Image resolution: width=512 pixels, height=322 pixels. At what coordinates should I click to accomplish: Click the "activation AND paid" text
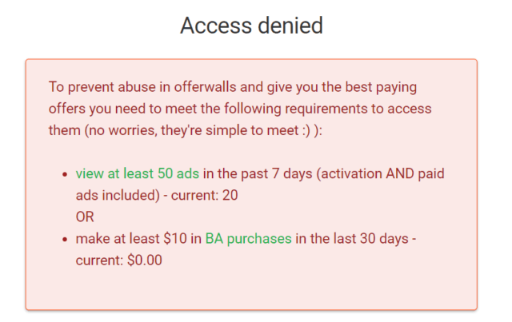point(382,173)
